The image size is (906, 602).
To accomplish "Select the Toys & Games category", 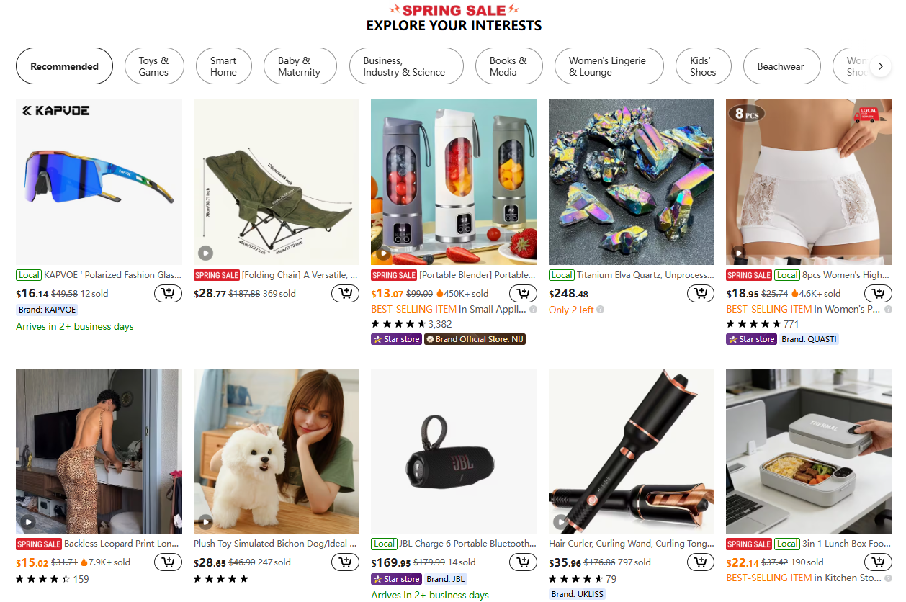I will coord(154,66).
